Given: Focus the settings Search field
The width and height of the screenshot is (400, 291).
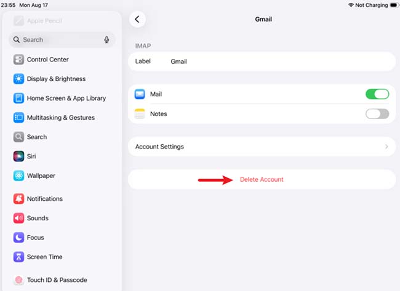Looking at the screenshot, I should [62, 39].
